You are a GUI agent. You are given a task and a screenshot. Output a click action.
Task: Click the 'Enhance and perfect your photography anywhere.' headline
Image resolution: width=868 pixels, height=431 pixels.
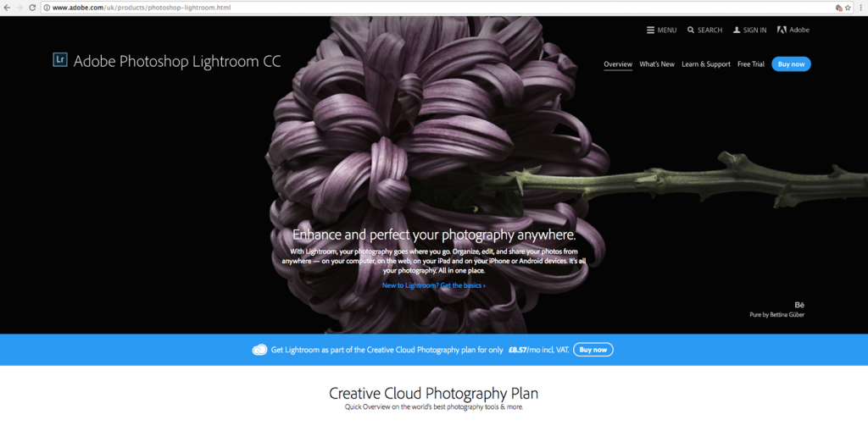pyautogui.click(x=434, y=235)
